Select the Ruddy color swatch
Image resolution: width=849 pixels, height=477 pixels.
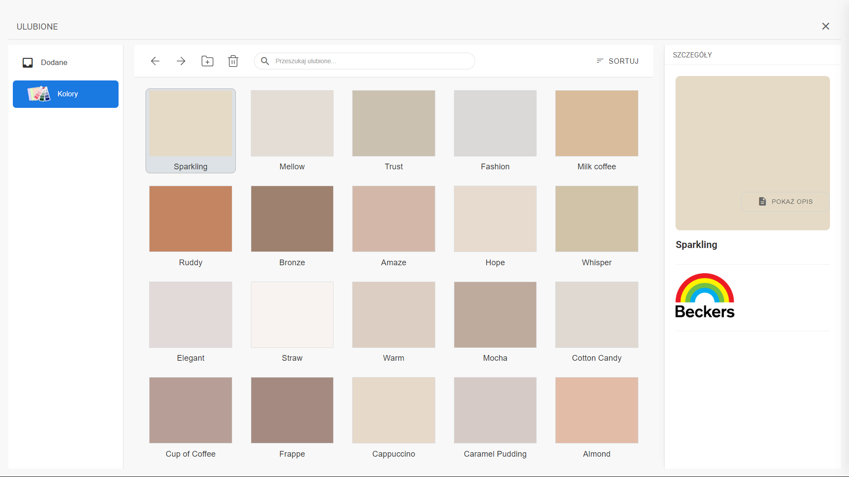tap(191, 219)
